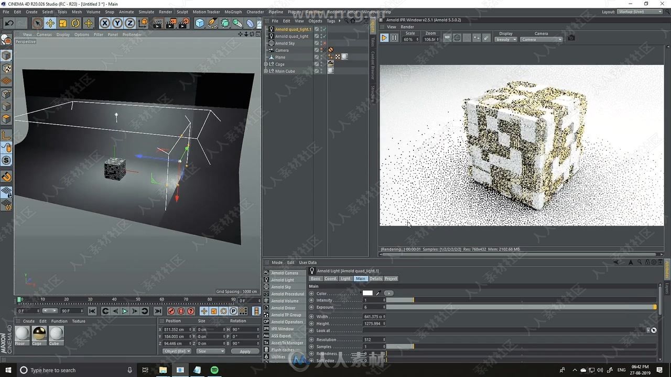The height and width of the screenshot is (377, 671).
Task: Pause the Arnold IPR render
Action: point(394,38)
